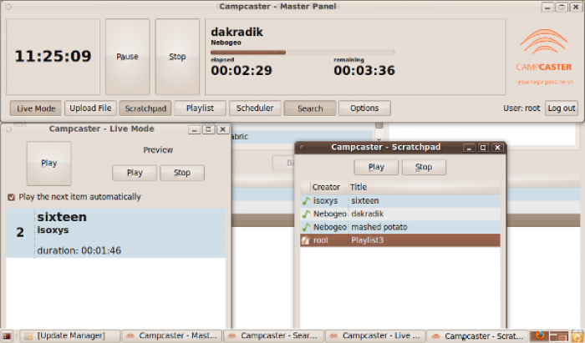Click audio note icon of mashed potato row
The width and height of the screenshot is (585, 343).
[x=306, y=227]
